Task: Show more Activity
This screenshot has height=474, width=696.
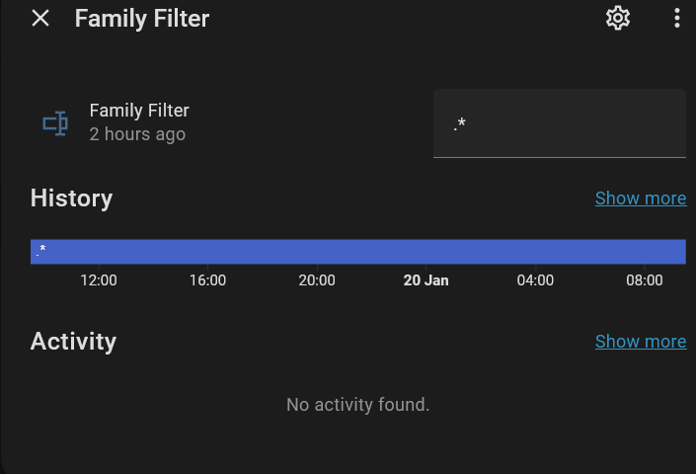Action: click(x=640, y=342)
